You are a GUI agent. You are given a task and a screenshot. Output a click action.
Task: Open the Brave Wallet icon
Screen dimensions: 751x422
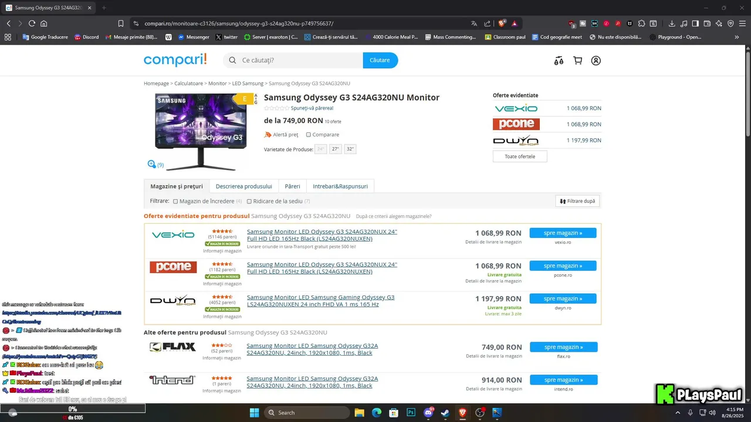coord(707,23)
